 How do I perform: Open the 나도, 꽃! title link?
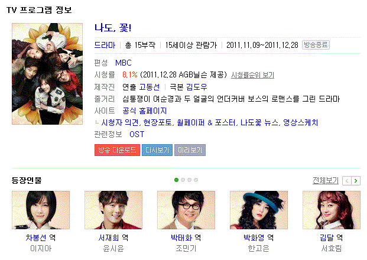(113, 28)
